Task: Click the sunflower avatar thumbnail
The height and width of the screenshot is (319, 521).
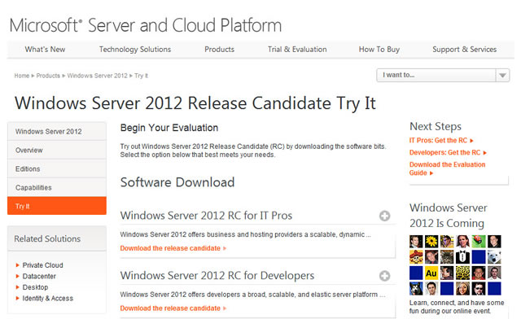Action: point(431,242)
